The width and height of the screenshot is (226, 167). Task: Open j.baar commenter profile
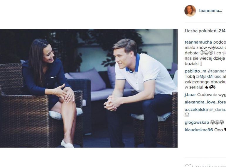coord(190,95)
